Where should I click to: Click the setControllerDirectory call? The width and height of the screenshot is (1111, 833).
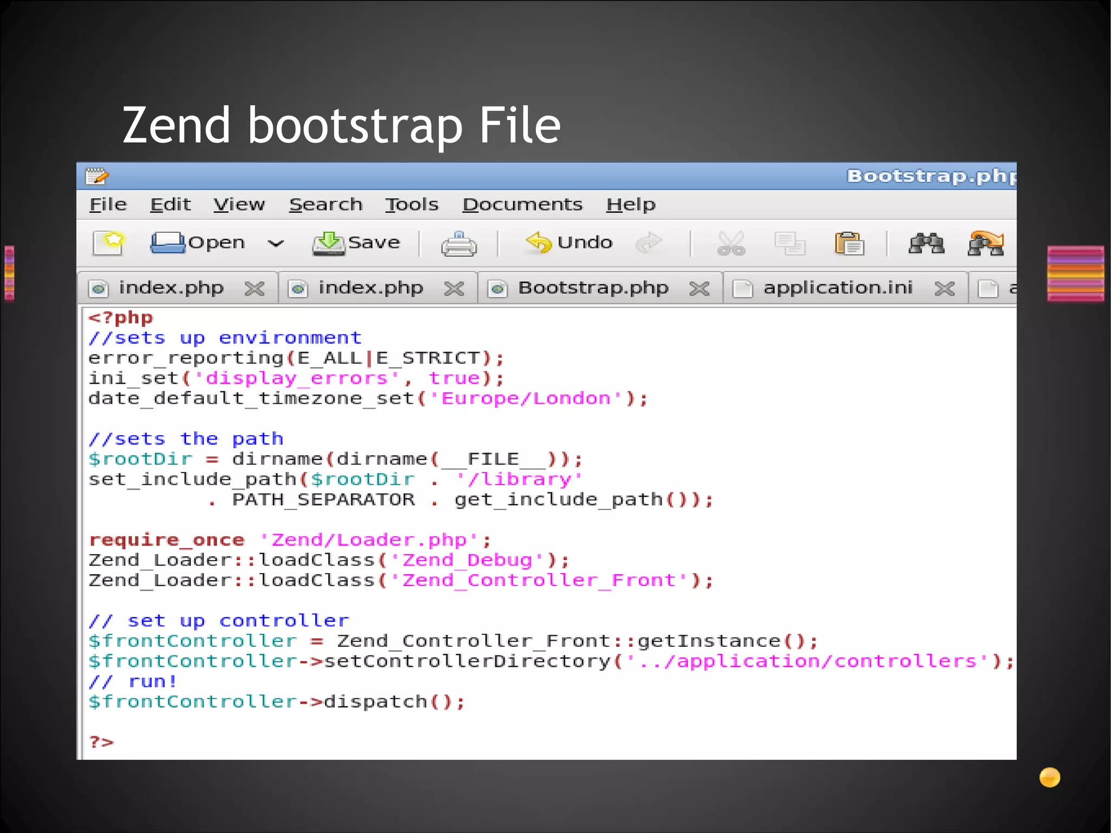point(551,662)
